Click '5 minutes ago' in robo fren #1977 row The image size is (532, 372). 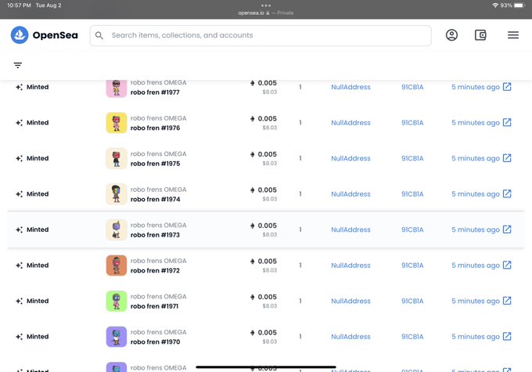(x=476, y=87)
